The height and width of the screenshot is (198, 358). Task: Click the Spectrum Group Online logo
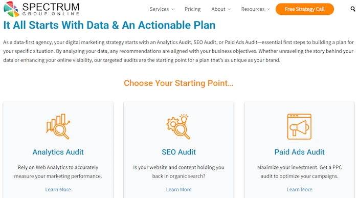tap(41, 9)
